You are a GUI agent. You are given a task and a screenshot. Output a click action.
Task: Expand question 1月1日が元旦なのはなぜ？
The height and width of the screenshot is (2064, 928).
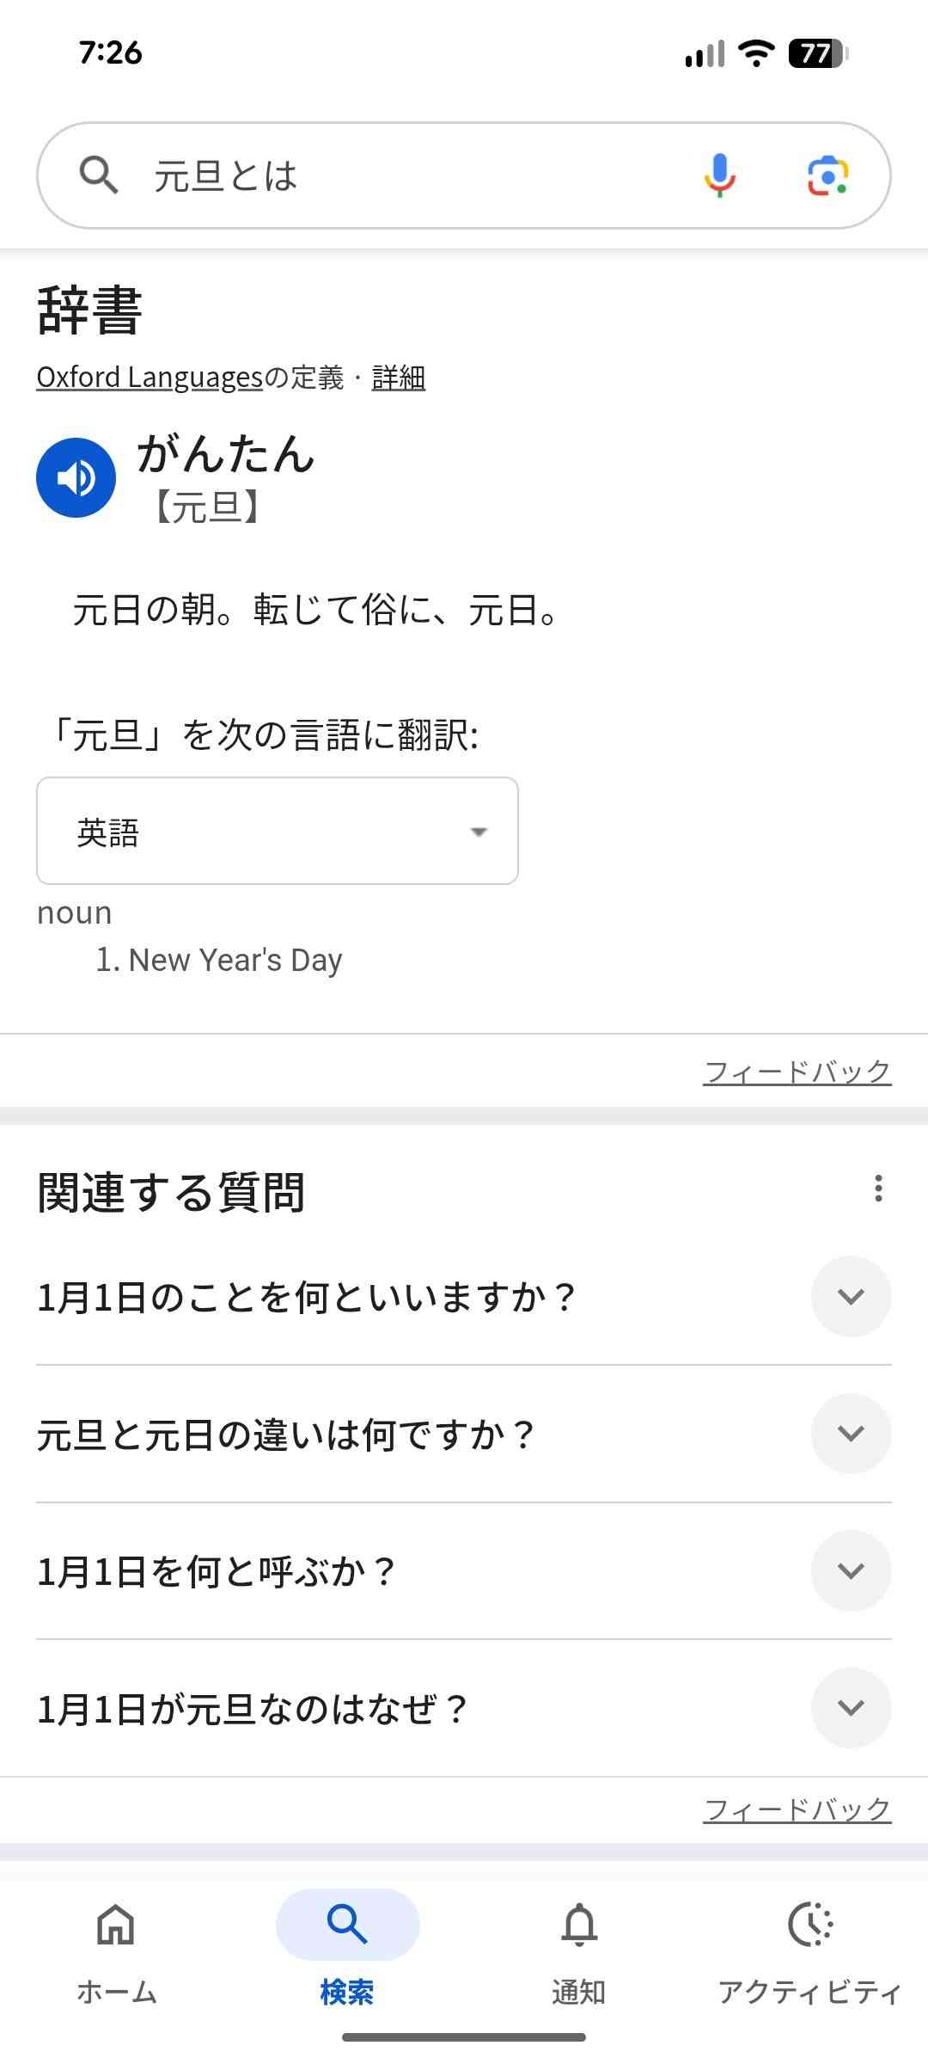point(850,1708)
